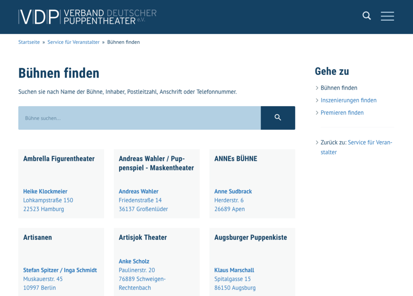Open the Ambrella Figurentheater card title
The image size is (413, 296).
pos(59,159)
